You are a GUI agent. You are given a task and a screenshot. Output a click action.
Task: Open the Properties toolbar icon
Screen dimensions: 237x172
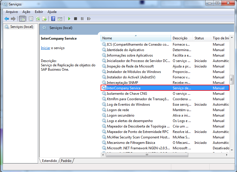click(31, 19)
